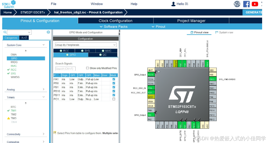
Task: Click the green check beside TIM1
Action: point(8,111)
